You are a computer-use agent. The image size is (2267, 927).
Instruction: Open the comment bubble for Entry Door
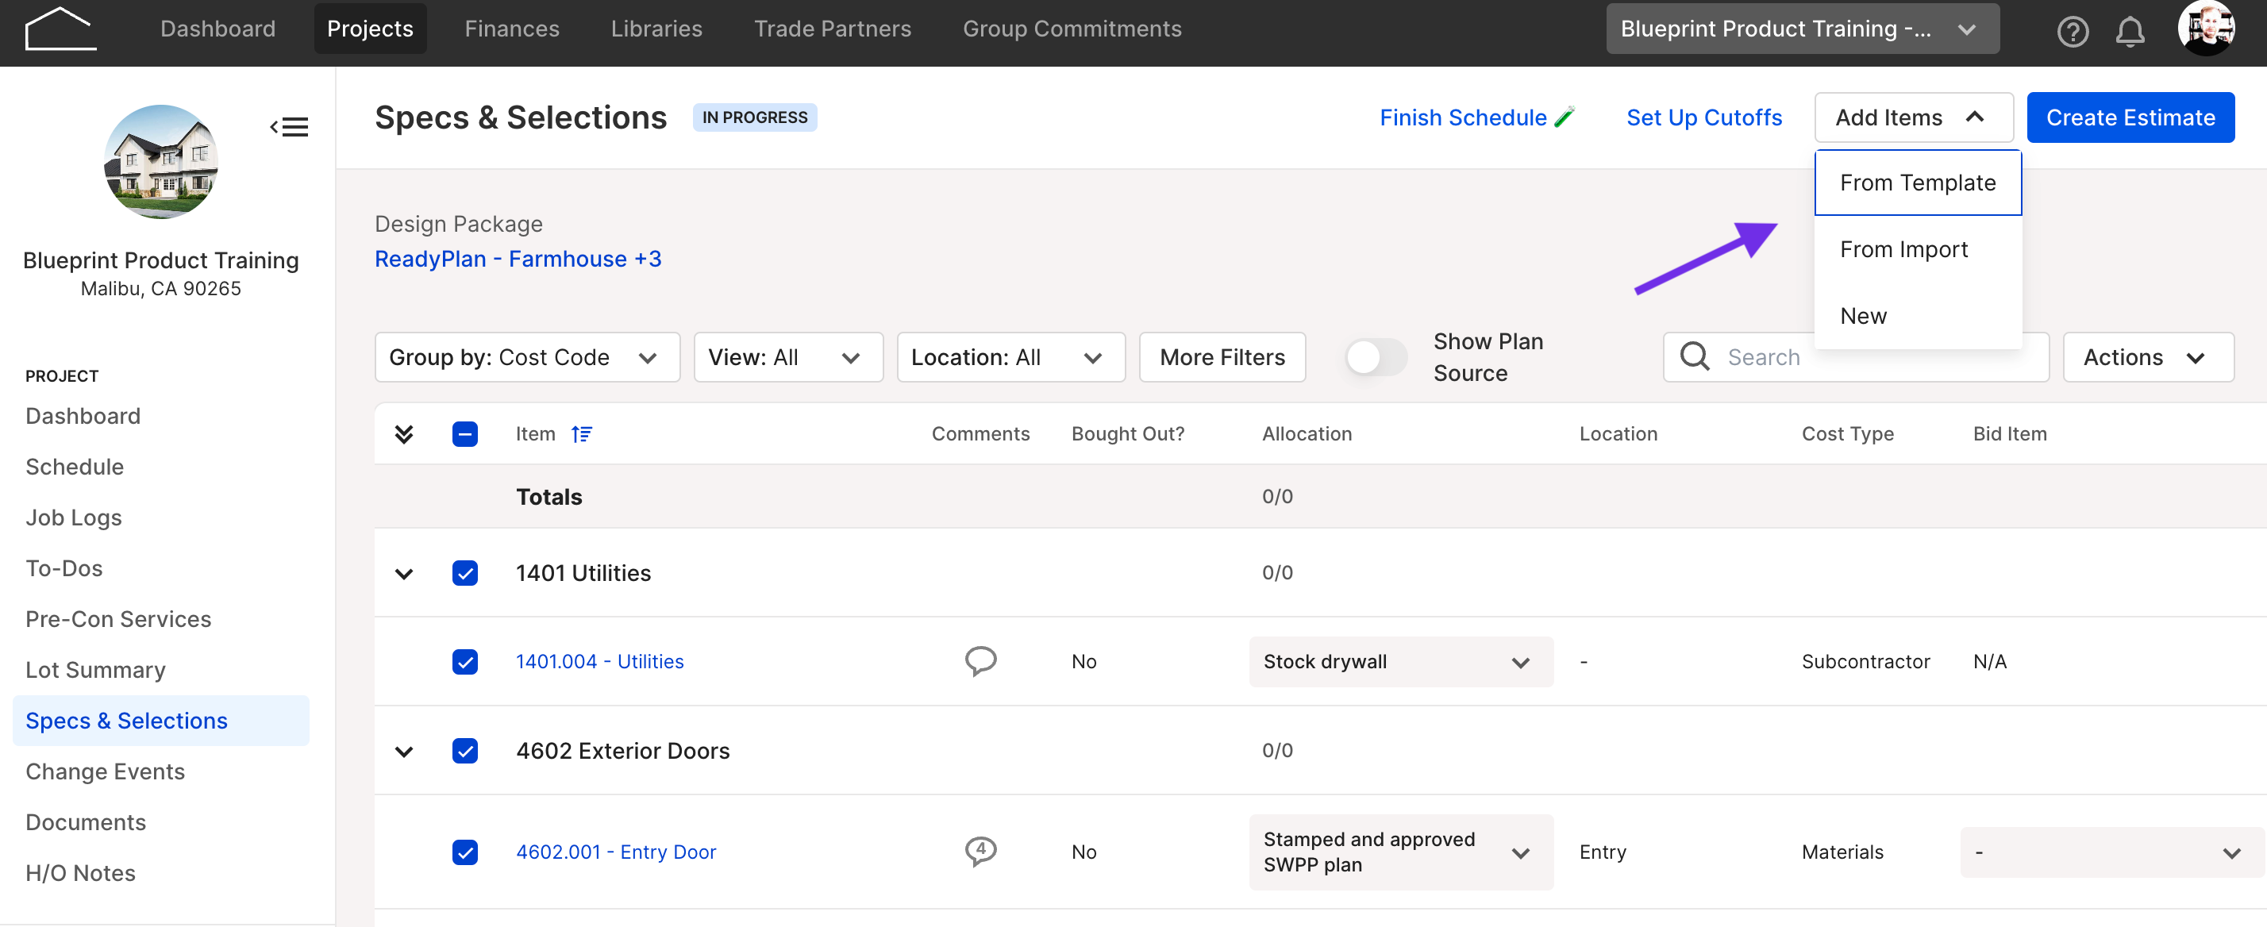pos(980,850)
